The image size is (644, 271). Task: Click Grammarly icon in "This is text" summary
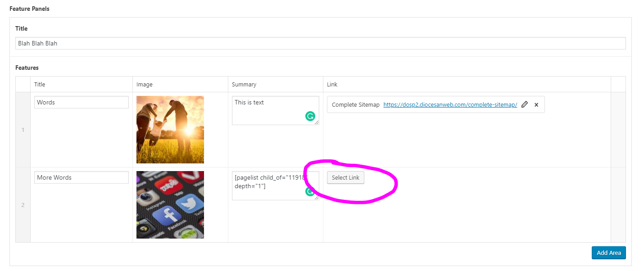pyautogui.click(x=310, y=117)
